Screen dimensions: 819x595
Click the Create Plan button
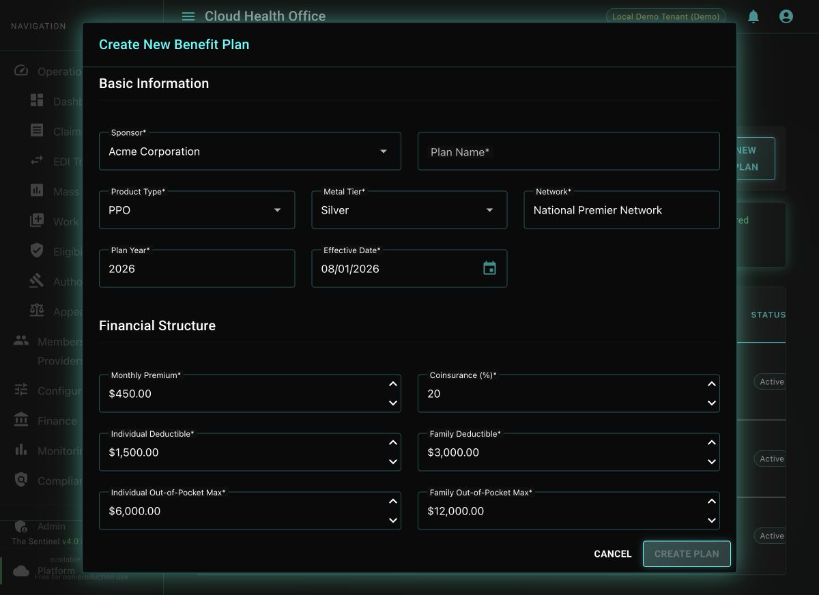(x=687, y=554)
